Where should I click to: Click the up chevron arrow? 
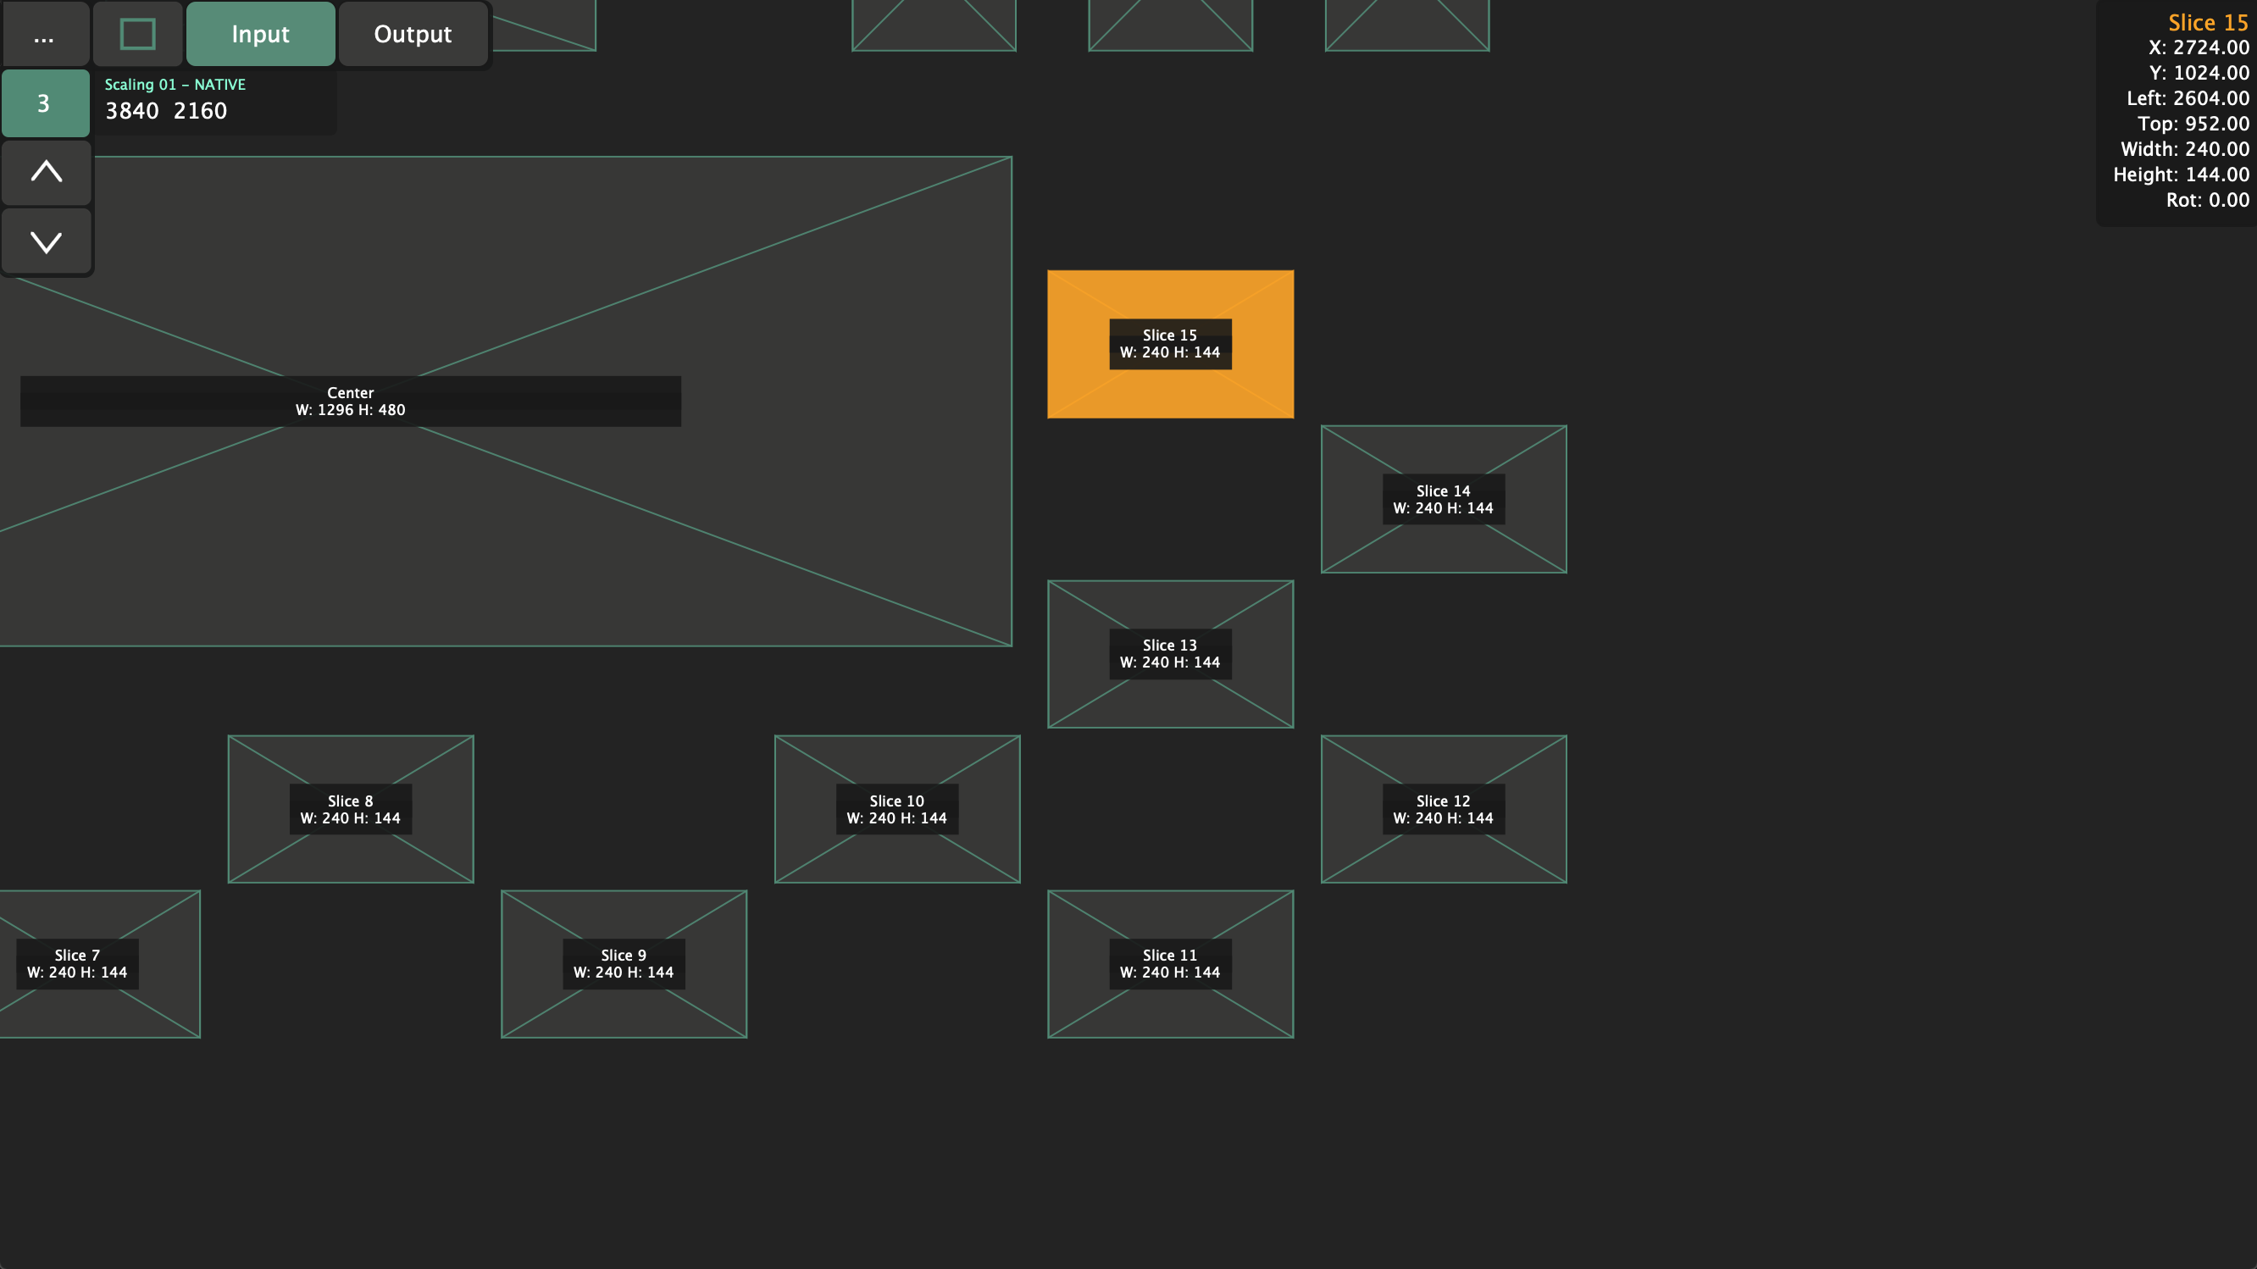click(47, 172)
